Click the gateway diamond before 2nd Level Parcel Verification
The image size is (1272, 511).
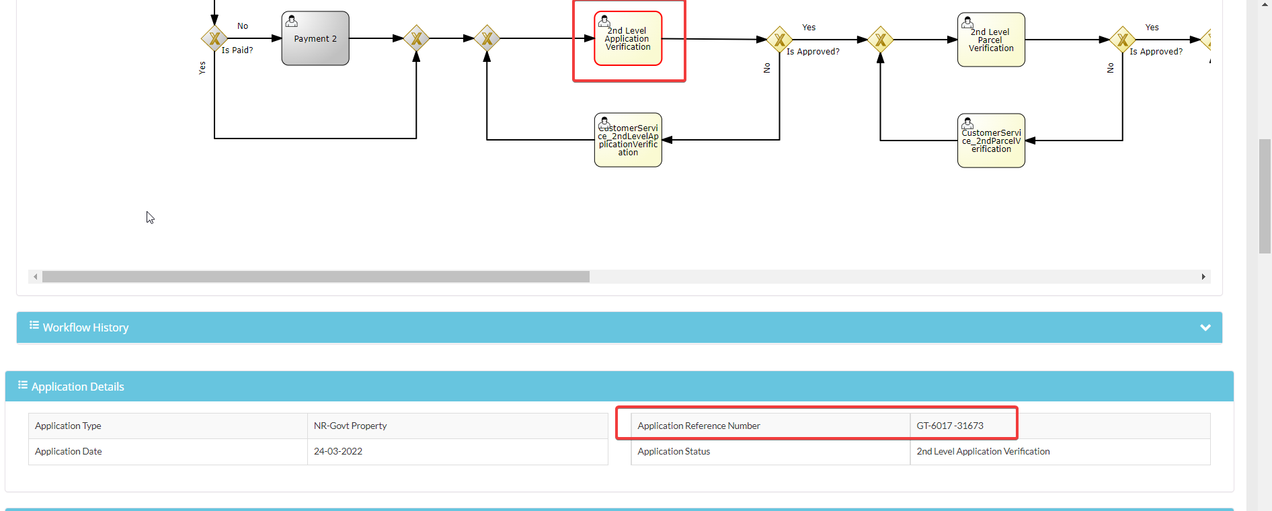tap(880, 40)
